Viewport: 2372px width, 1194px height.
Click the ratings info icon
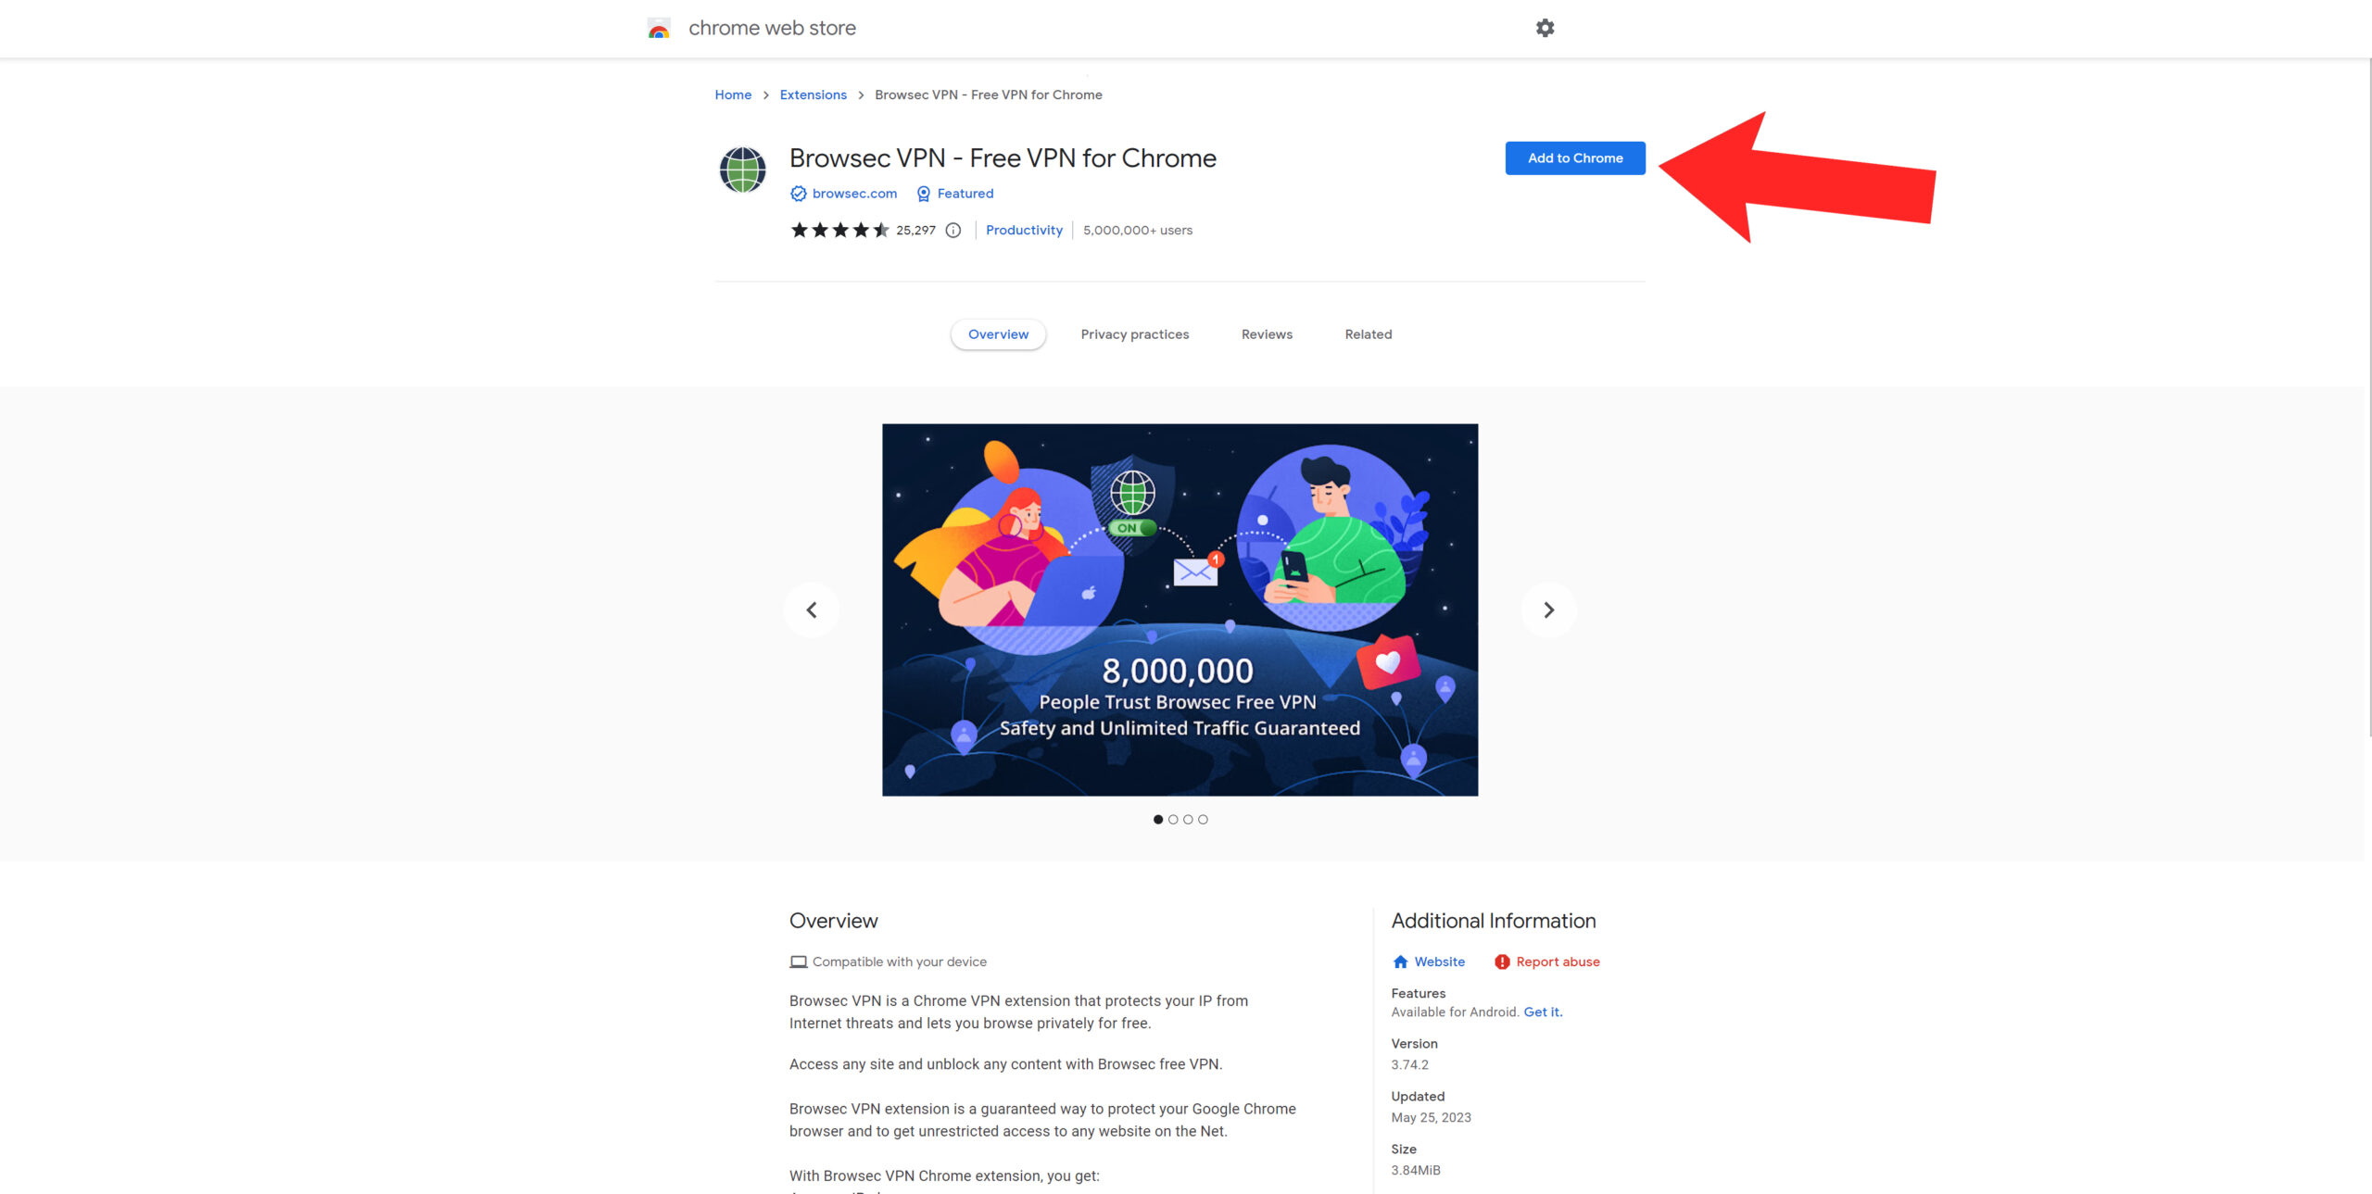953,231
